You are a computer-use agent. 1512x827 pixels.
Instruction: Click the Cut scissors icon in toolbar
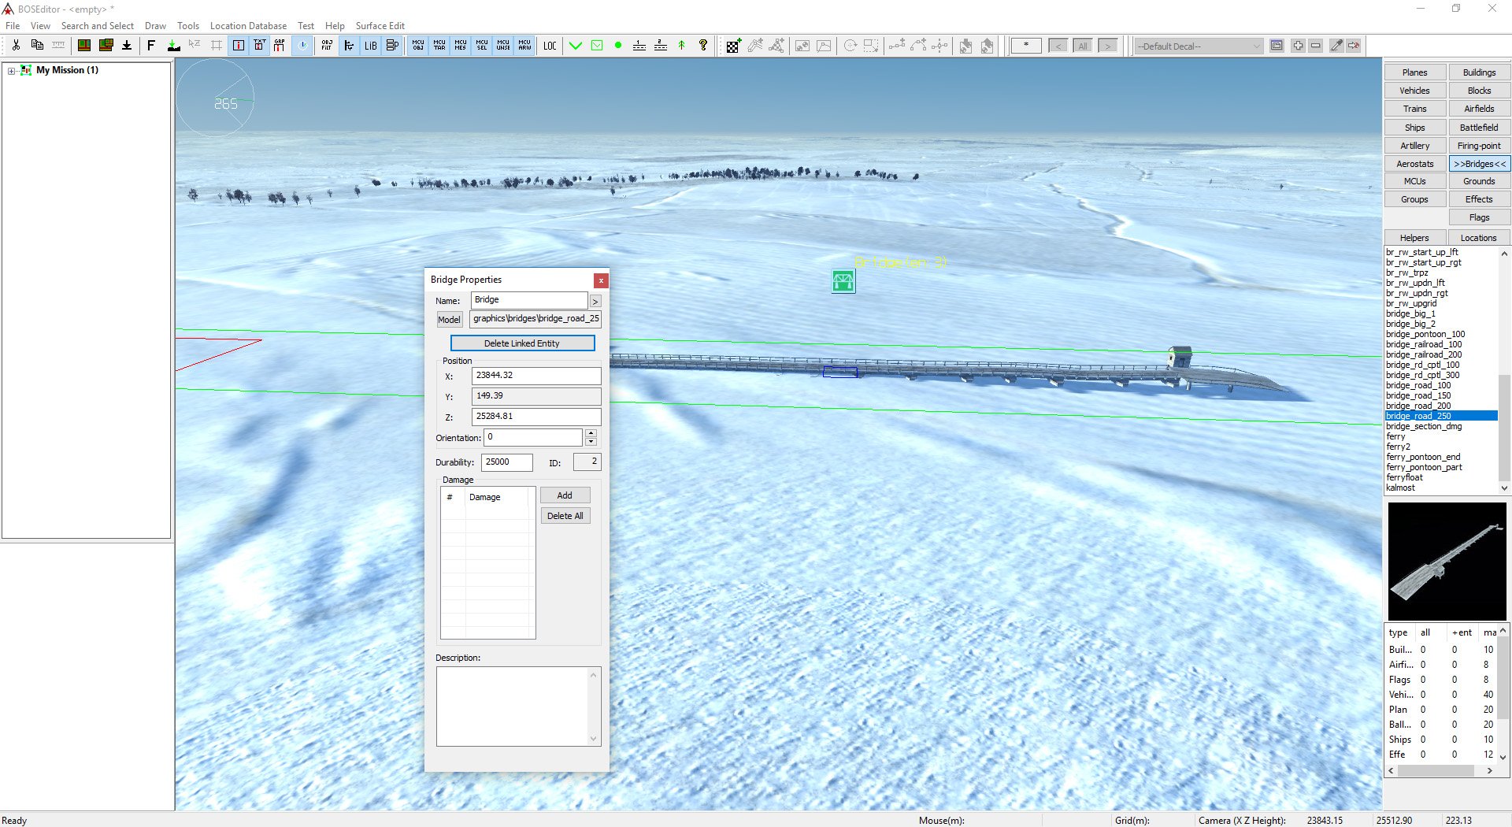click(16, 46)
